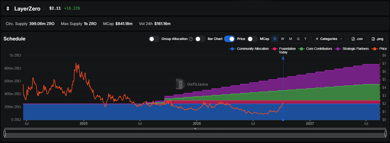Turn off the Price toggle
The image size is (390, 143).
[x=229, y=39]
